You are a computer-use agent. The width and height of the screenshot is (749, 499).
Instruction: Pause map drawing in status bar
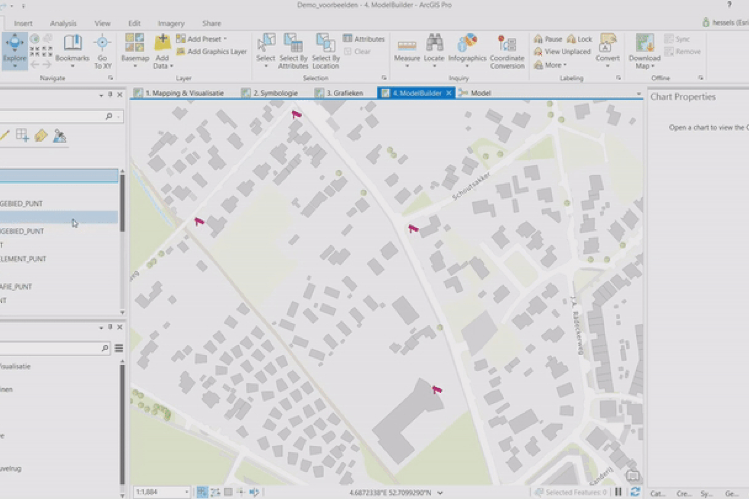click(618, 492)
